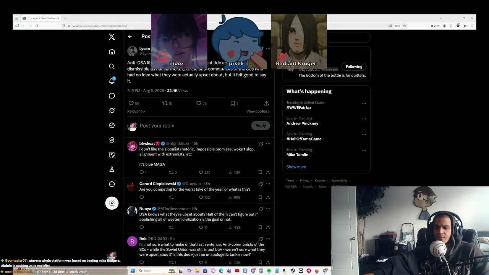Open Explore search in X sidebar
This screenshot has width=489, height=275.
point(112,66)
